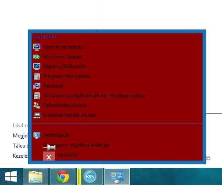Open File Explorer from the taskbar
This screenshot has height=185, width=222.
(36, 177)
